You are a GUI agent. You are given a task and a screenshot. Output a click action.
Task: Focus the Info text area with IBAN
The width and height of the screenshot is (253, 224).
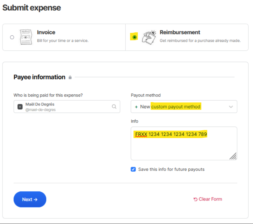[x=184, y=147]
